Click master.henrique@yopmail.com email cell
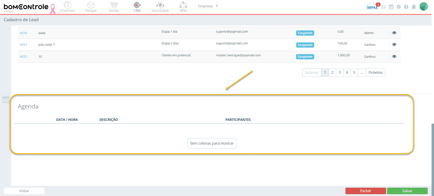Viewport: 434px width, 196px height. click(238, 55)
